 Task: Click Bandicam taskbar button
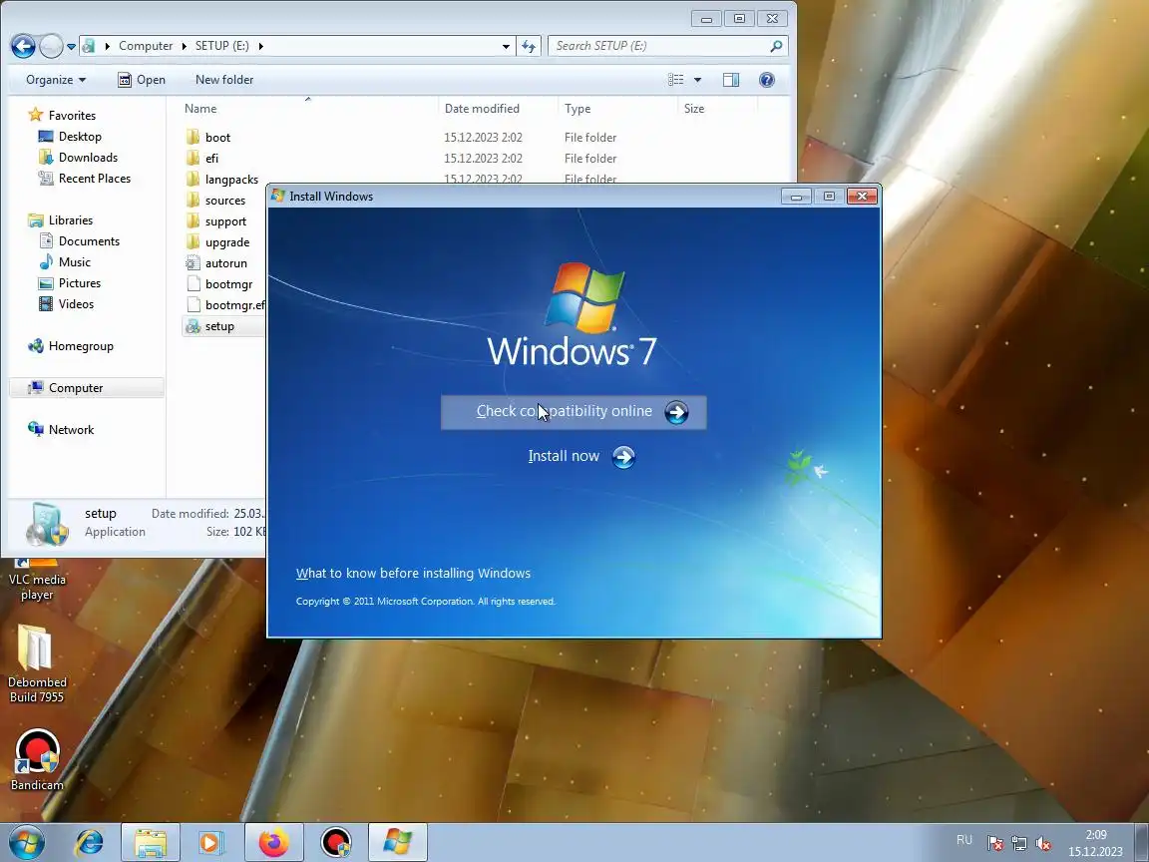coord(336,843)
